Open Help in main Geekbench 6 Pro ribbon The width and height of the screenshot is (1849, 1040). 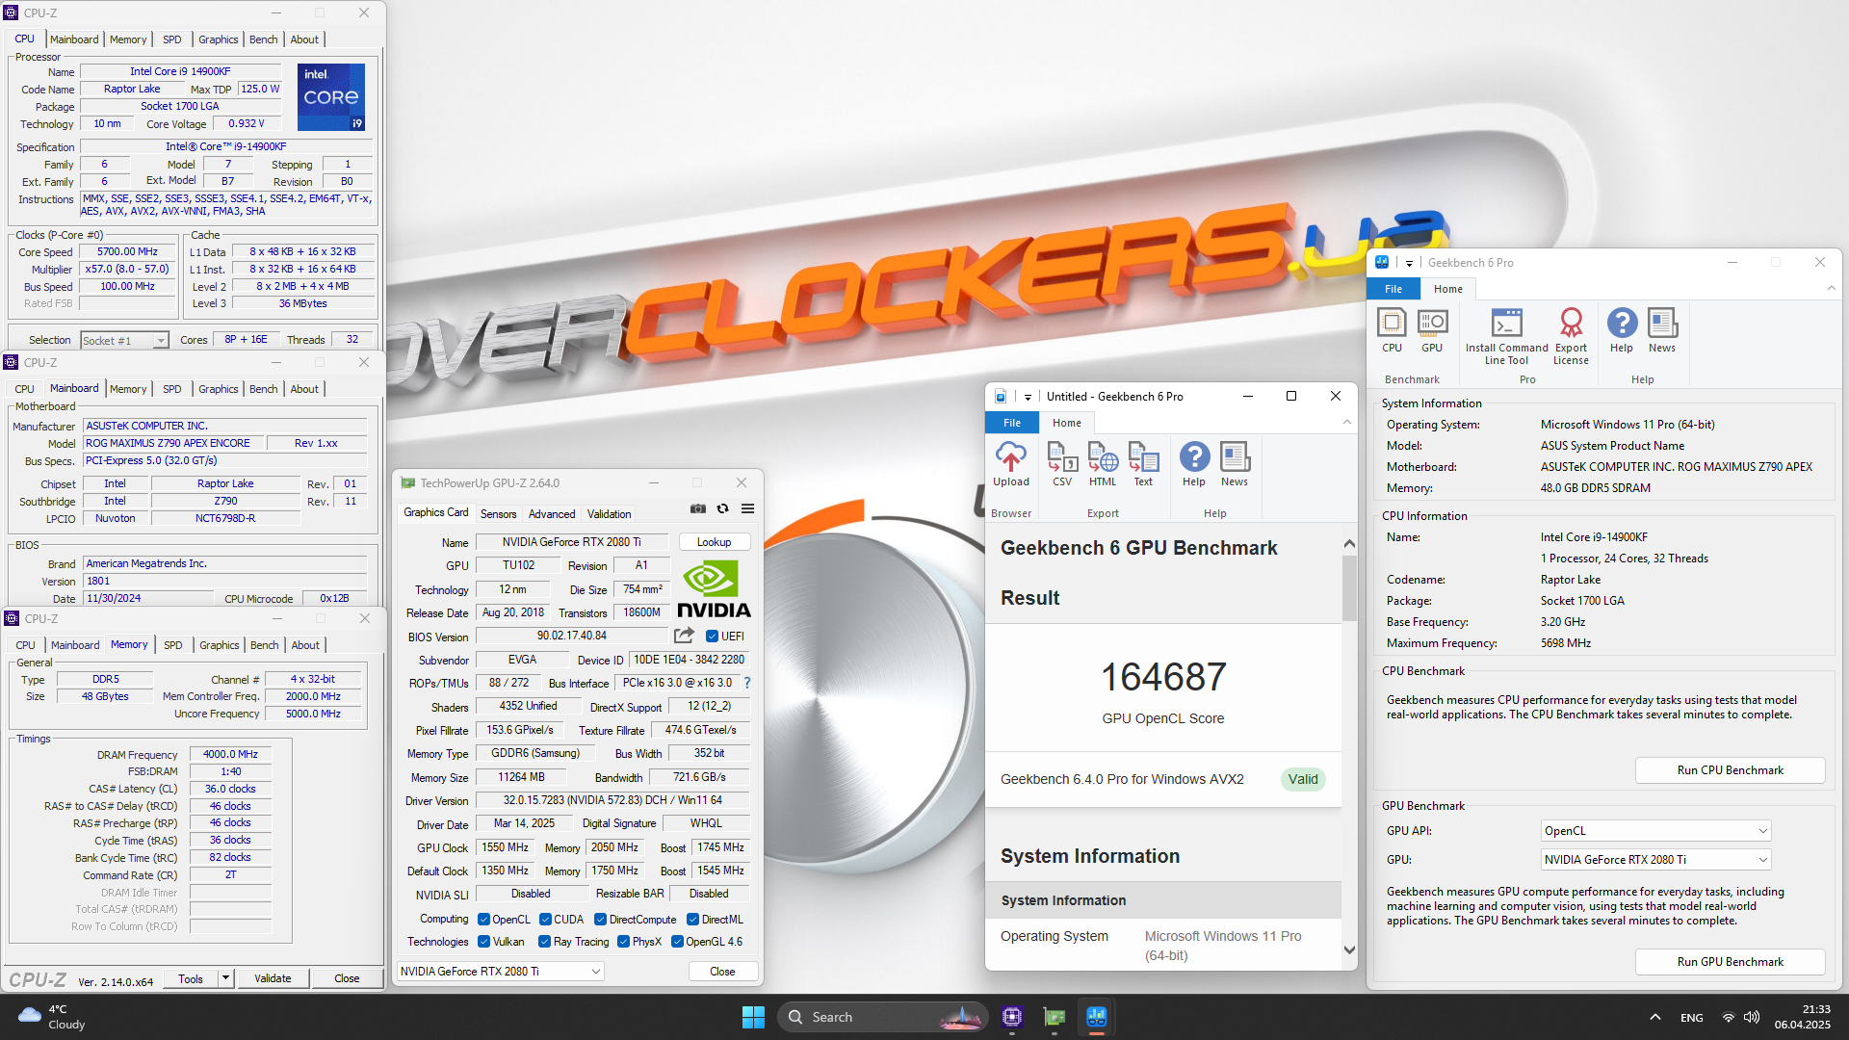(1622, 330)
